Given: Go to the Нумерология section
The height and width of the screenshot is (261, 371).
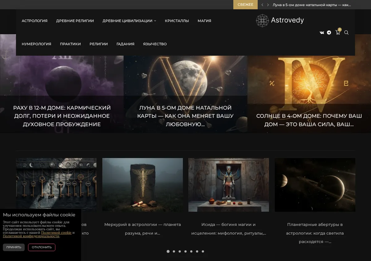Looking at the screenshot, I should [36, 44].
